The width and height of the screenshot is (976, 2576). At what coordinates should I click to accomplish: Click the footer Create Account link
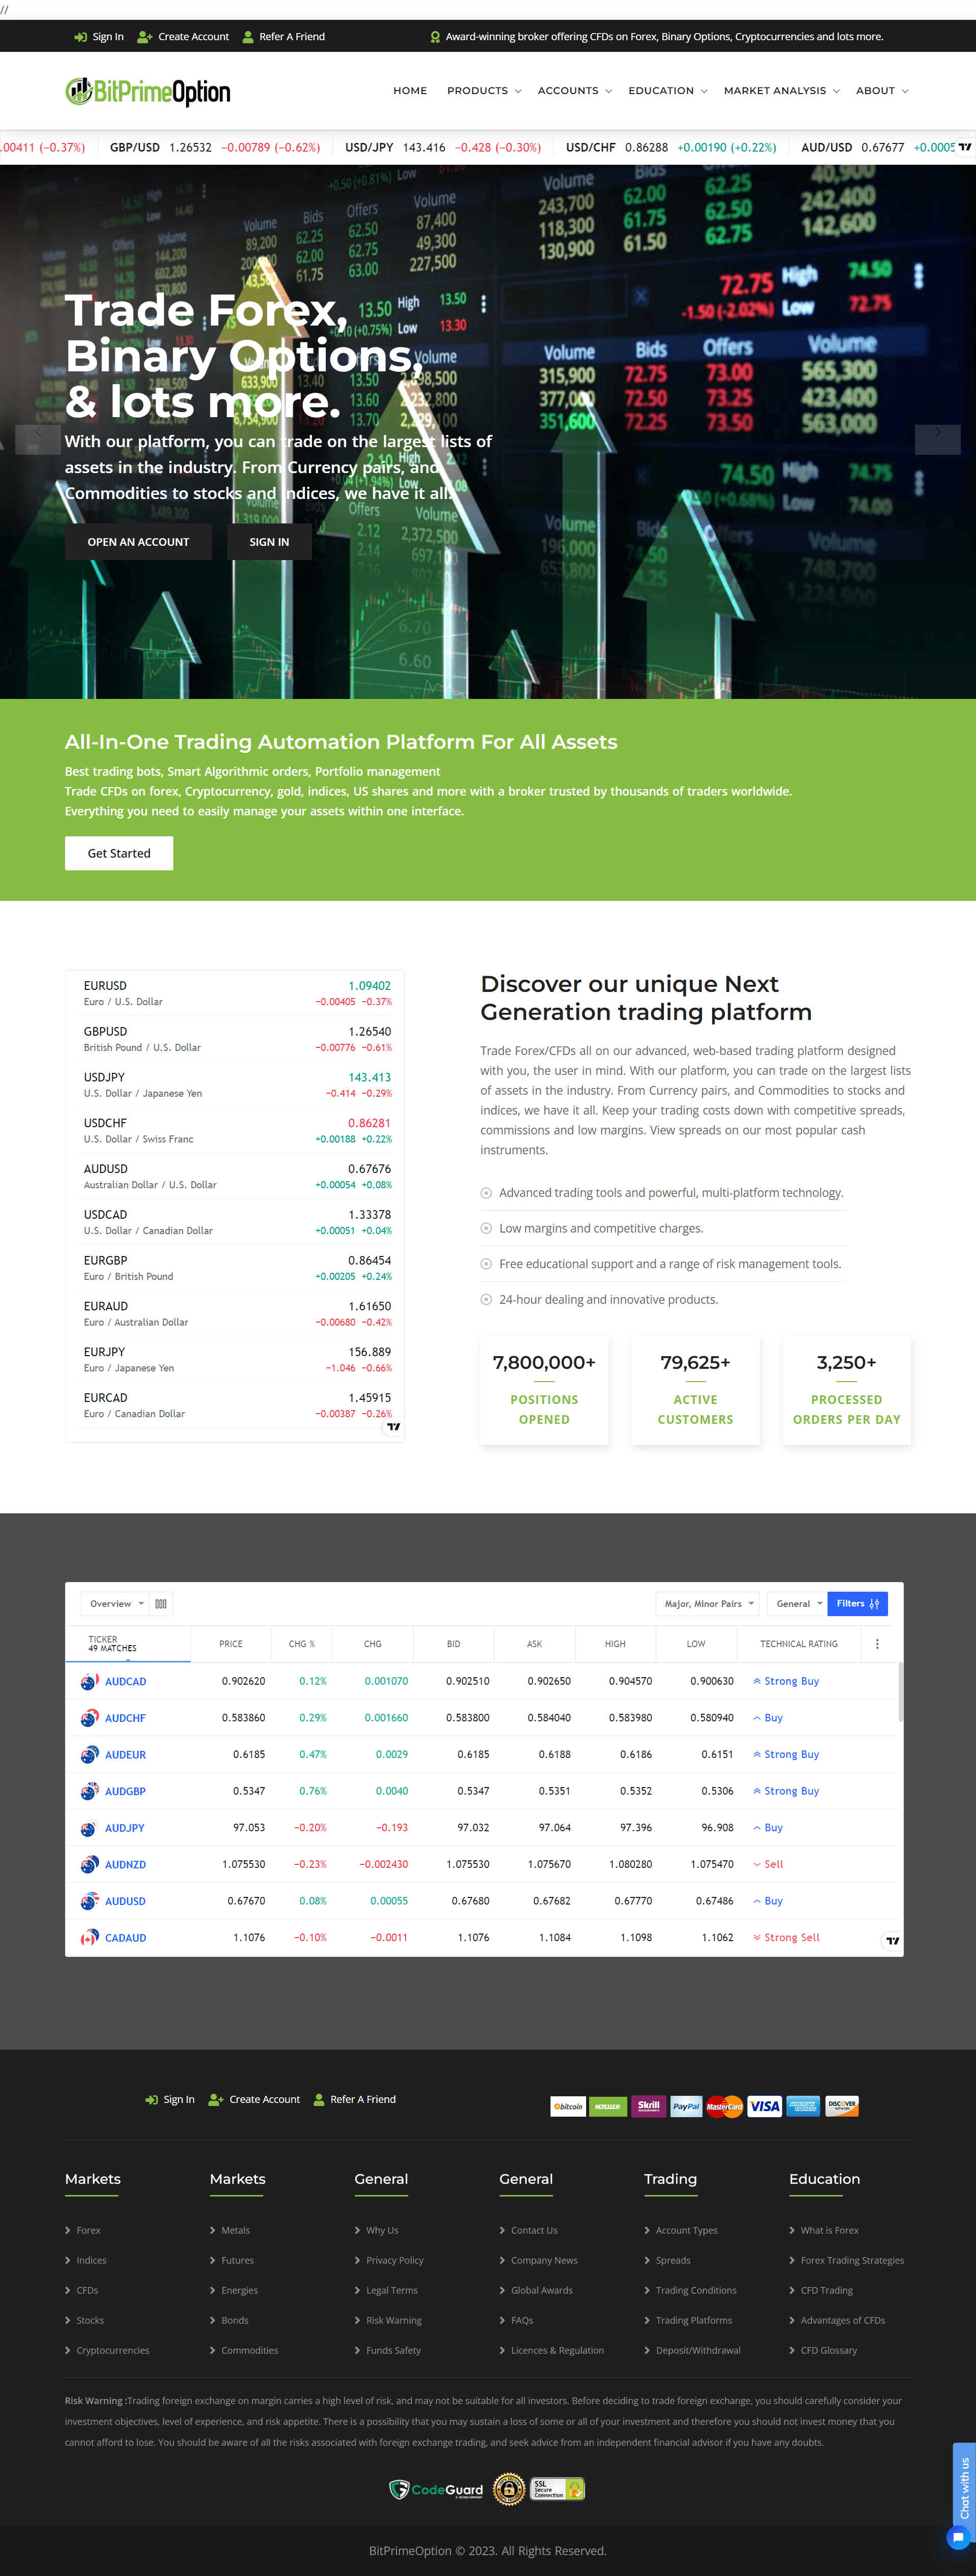[x=254, y=2099]
